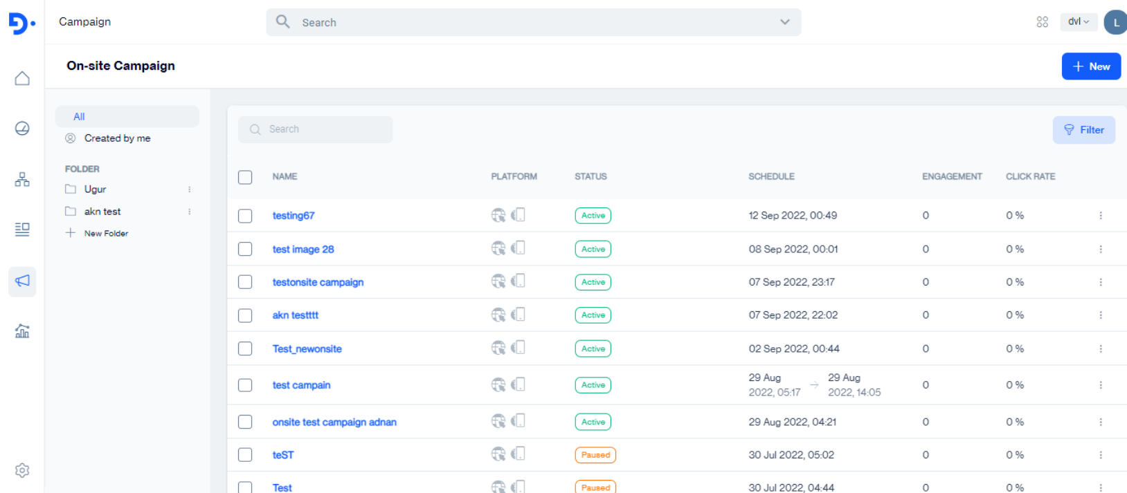The height and width of the screenshot is (493, 1127).
Task: Click the apps grid icon in the top bar
Action: (1042, 22)
